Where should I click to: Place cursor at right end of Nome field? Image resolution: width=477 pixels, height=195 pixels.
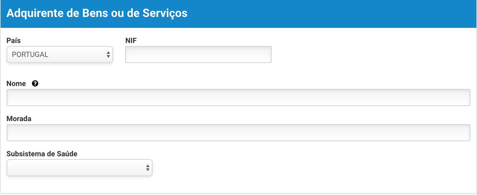tap(465, 97)
